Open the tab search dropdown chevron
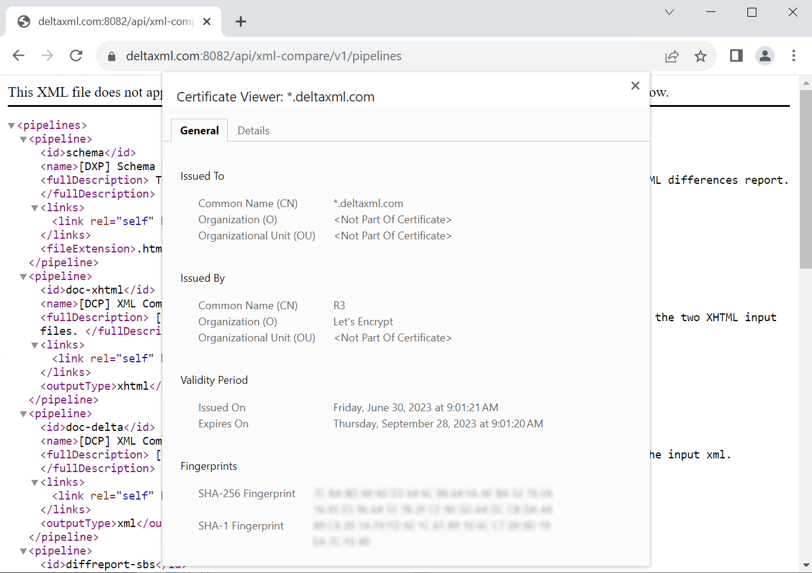This screenshot has width=812, height=573. click(x=669, y=13)
